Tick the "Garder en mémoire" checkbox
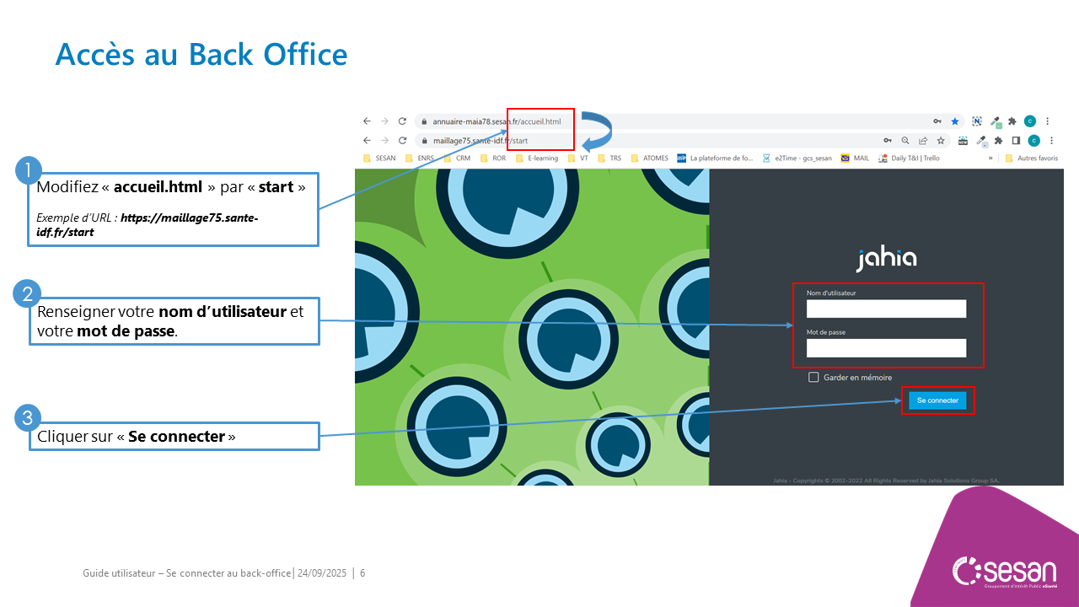 pos(813,378)
